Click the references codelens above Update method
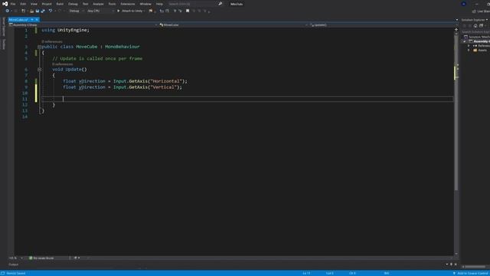The width and height of the screenshot is (490, 276). [x=63, y=64]
